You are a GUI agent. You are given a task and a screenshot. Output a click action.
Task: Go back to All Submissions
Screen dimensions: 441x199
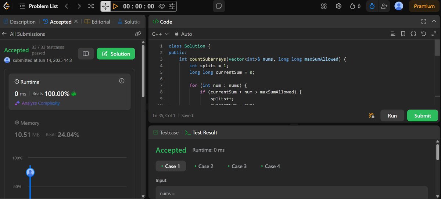[24, 34]
